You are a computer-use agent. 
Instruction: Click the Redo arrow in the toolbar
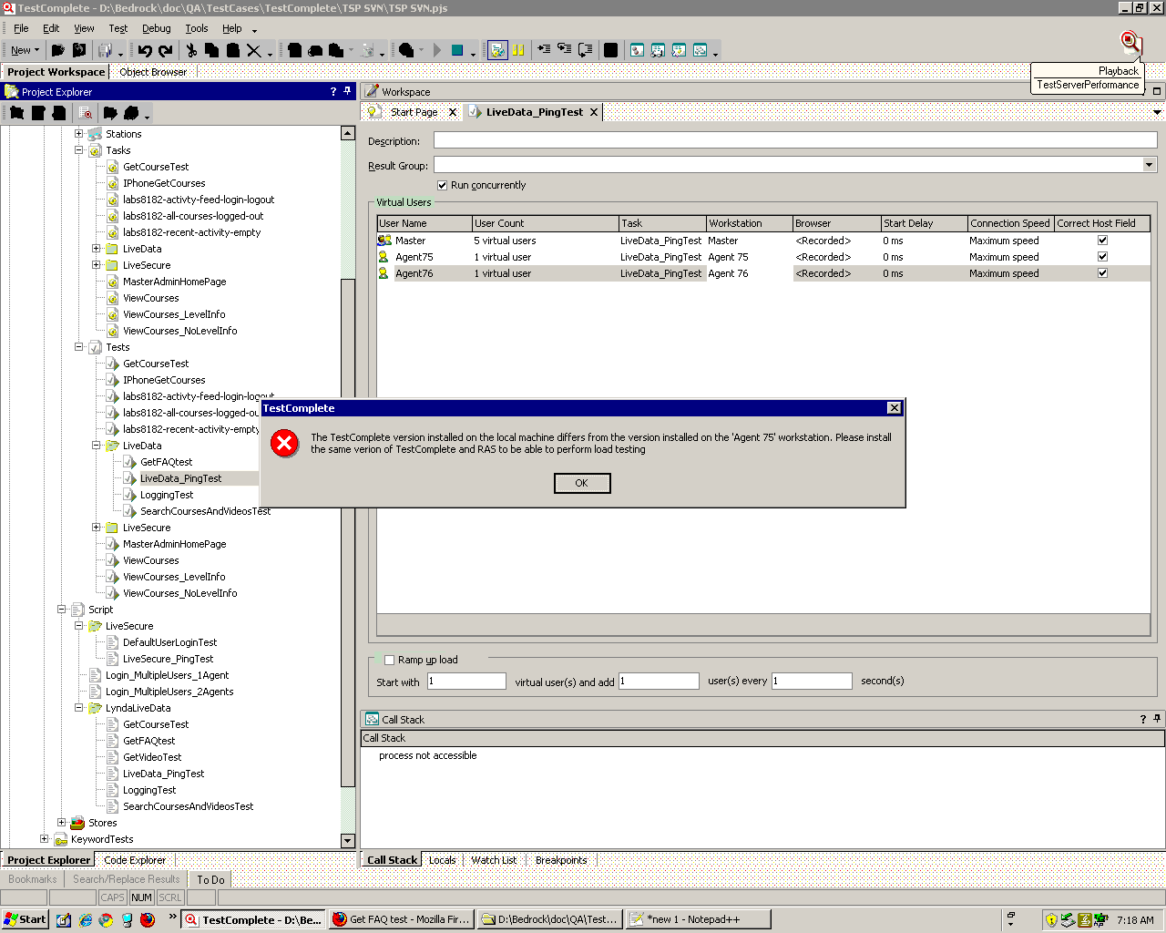pyautogui.click(x=165, y=51)
